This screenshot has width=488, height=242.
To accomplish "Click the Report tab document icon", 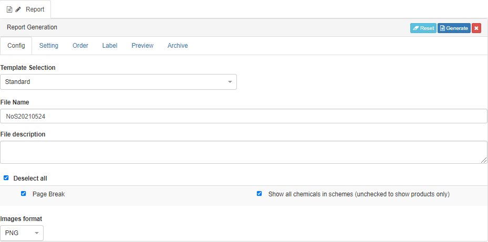I will tap(9, 9).
